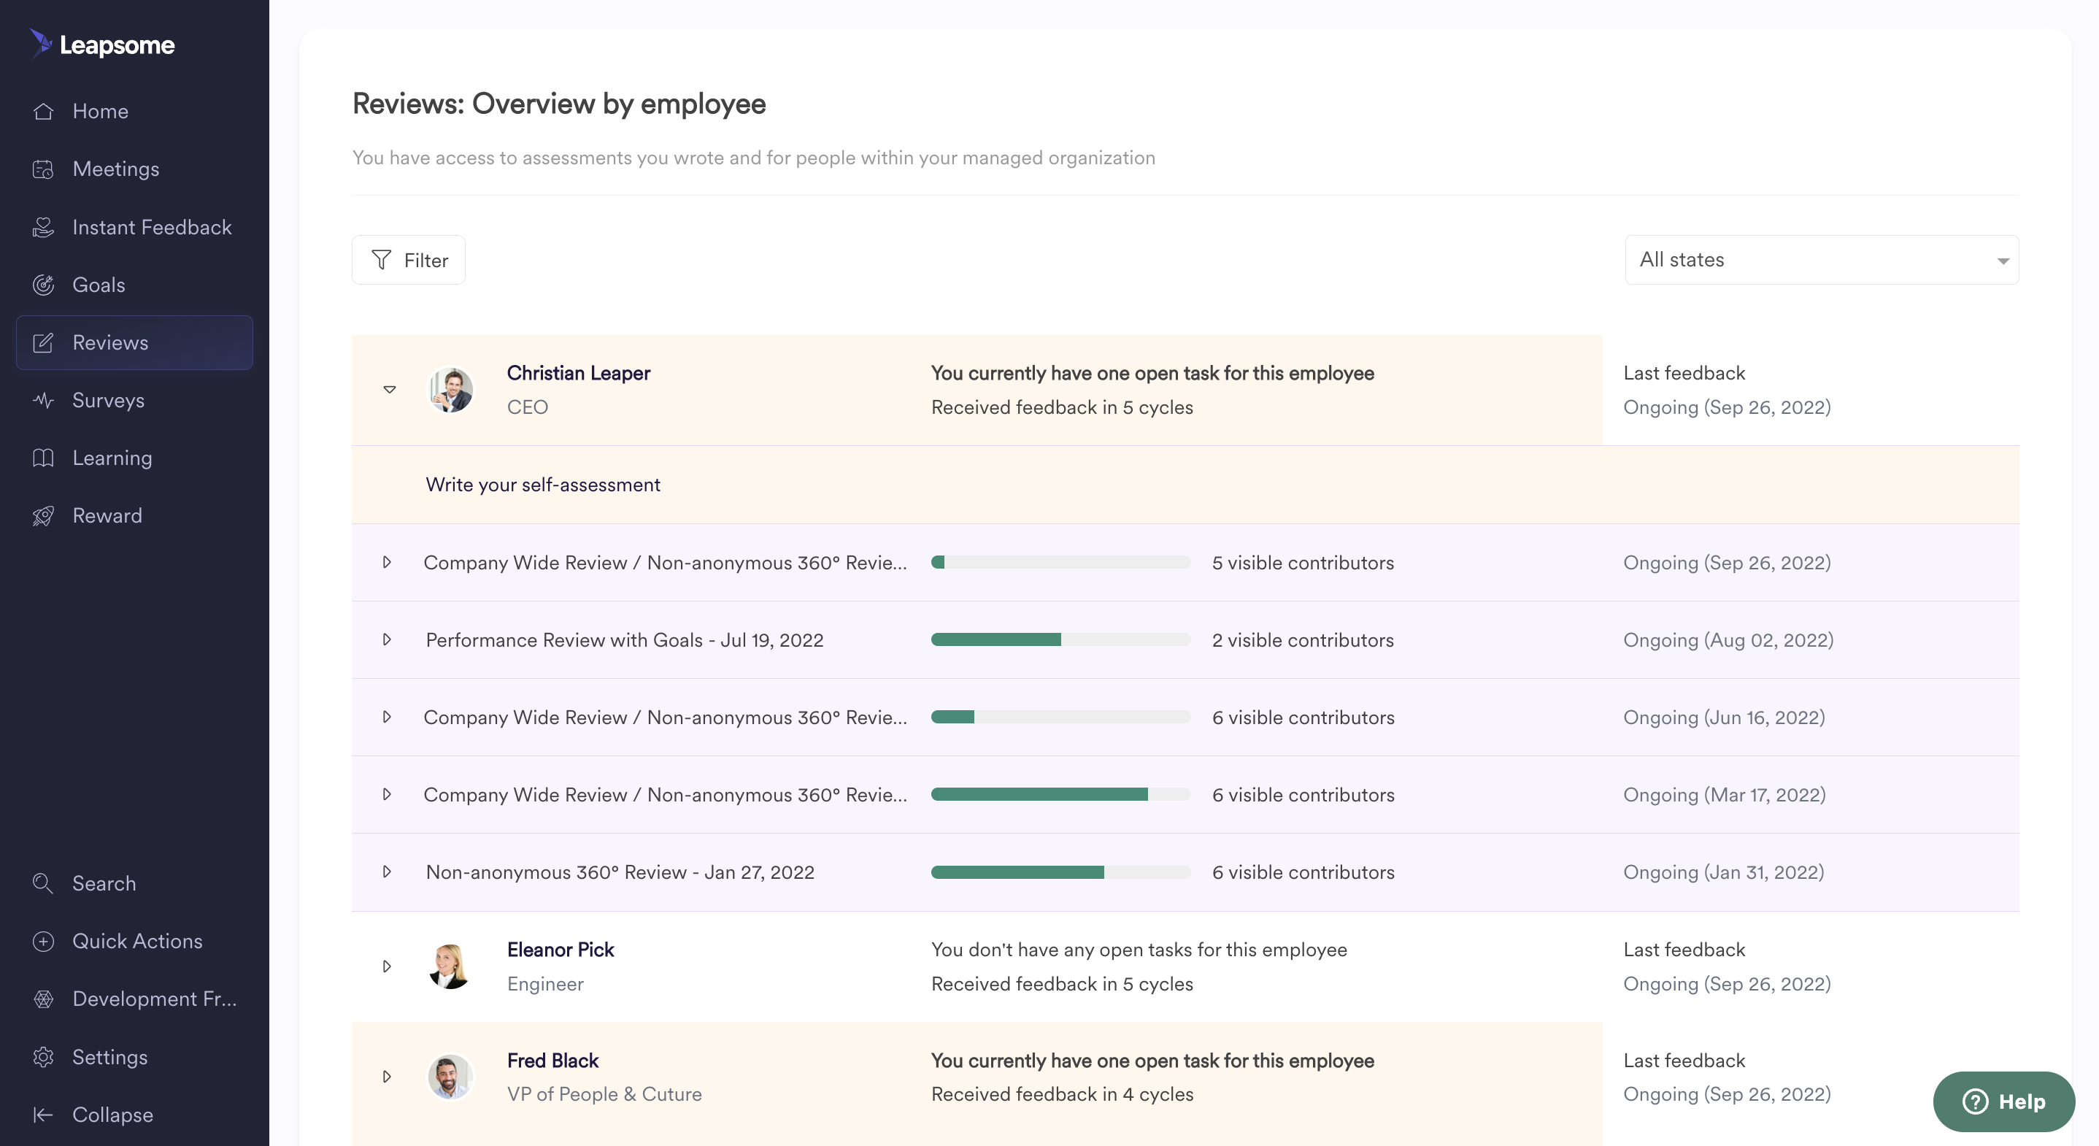Click Eleanor Pick's 'Engineer' job title

pos(545,985)
